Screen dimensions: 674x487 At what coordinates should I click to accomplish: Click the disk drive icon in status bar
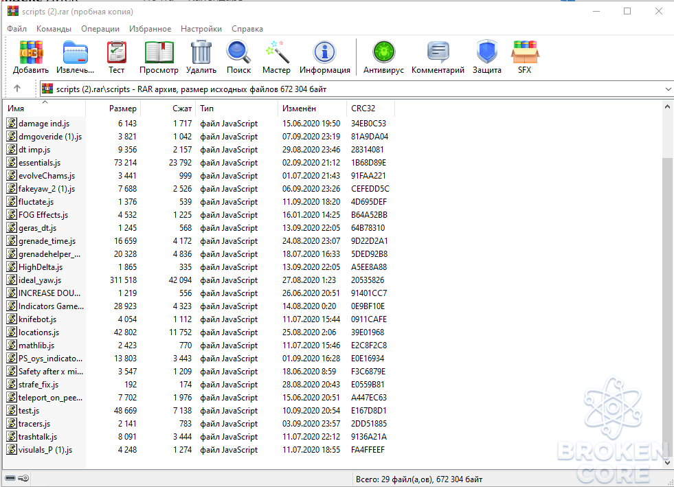coord(10,478)
